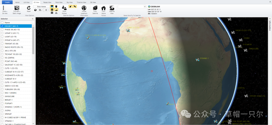Toggle the 3D cube mode icon

pyautogui.click(x=52, y=10)
